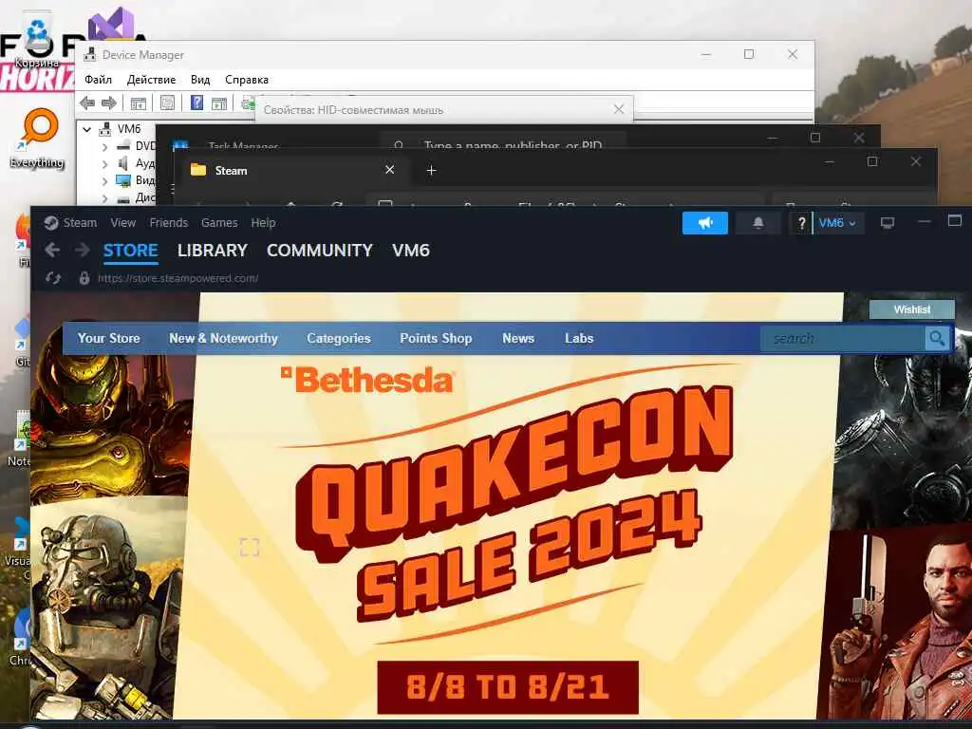Open New & Noteworthy store menu
Screen dimensions: 972x729
click(223, 339)
